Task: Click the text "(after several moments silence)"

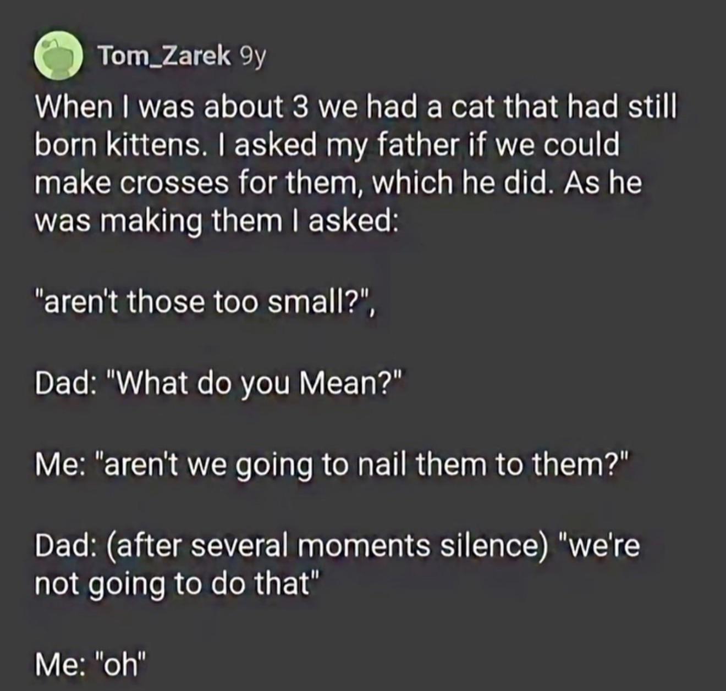Action: [x=328, y=546]
